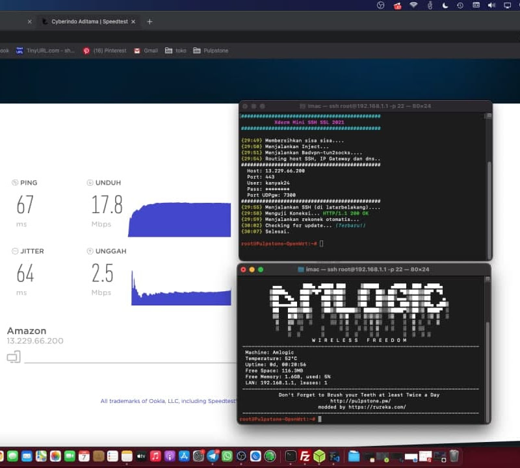Screen dimensions: 520x468
Task: Open FaceTime from the dock
Action: click(x=70, y=456)
